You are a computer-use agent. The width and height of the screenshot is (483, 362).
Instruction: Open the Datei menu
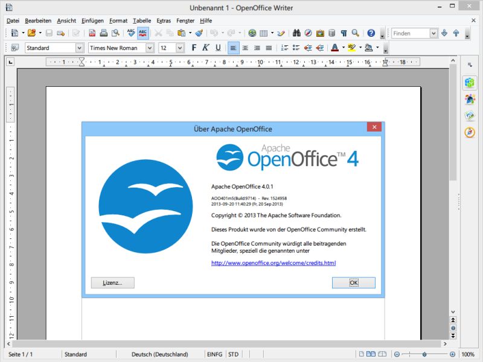pos(13,21)
